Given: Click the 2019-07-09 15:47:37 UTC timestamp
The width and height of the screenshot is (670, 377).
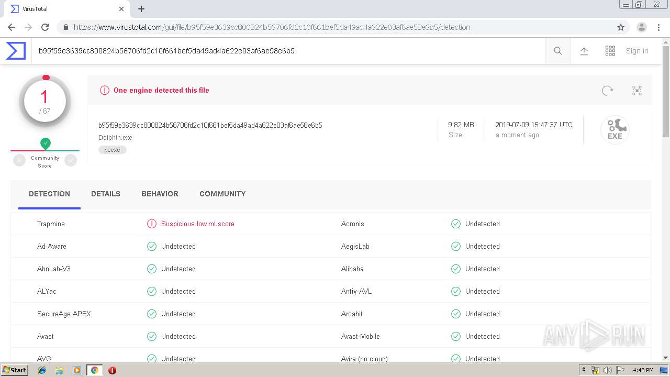Looking at the screenshot, I should click(x=534, y=125).
